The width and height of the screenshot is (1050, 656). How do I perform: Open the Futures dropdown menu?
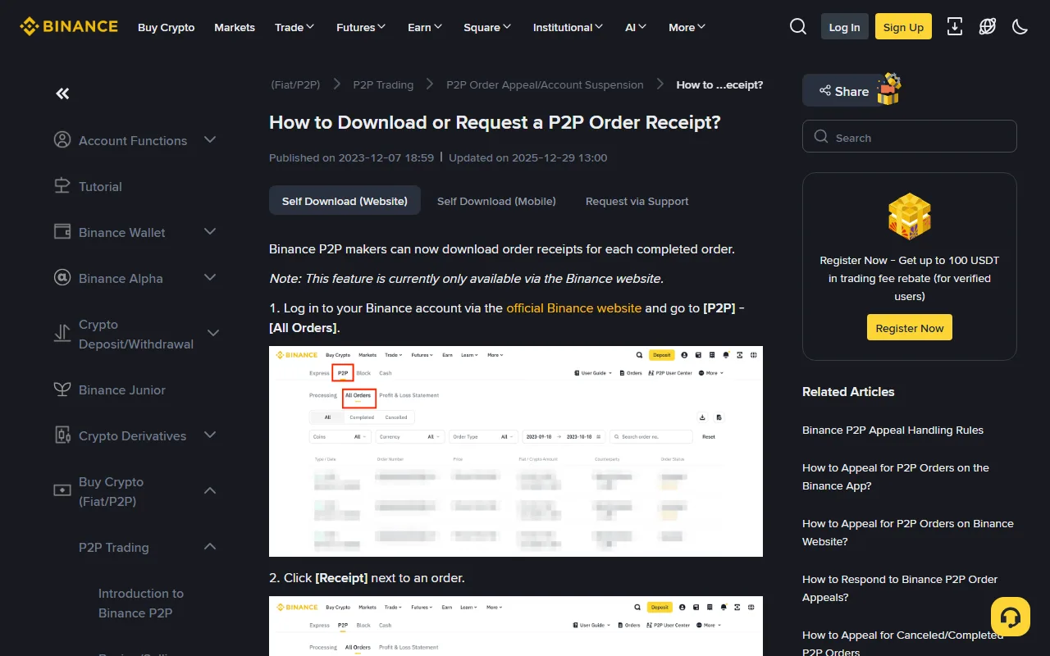tap(361, 27)
